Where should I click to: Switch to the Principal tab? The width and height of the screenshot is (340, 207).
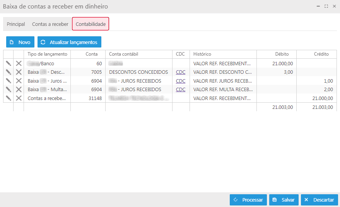pyautogui.click(x=16, y=24)
